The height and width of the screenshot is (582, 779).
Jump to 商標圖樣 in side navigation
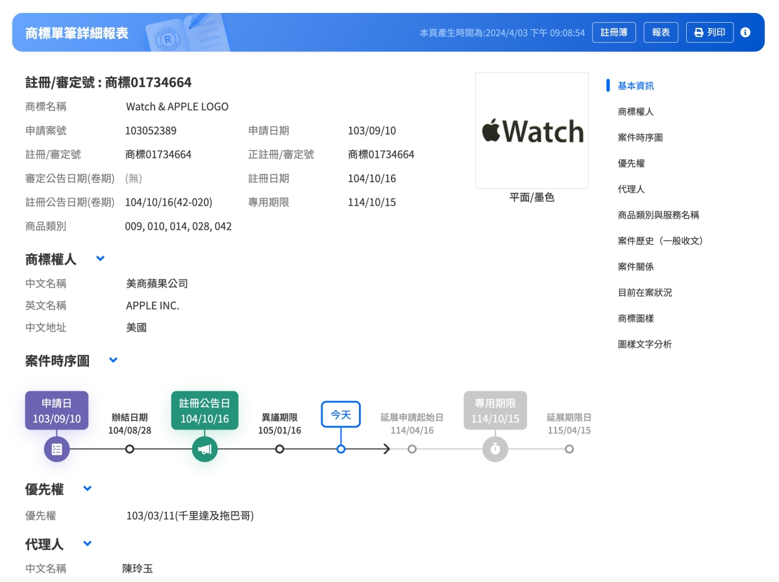pyautogui.click(x=636, y=319)
